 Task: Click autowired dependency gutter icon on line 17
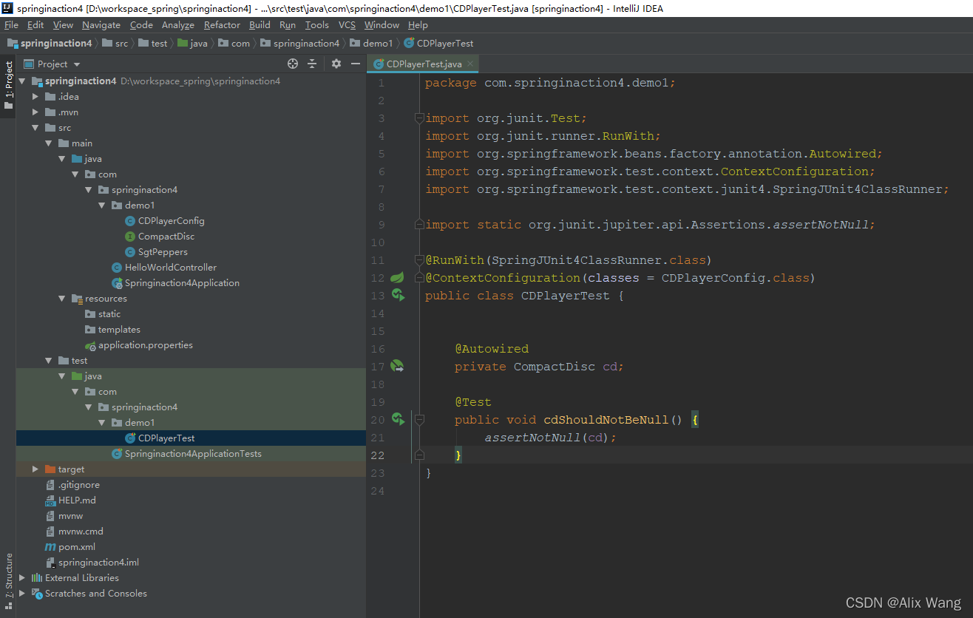coord(398,367)
